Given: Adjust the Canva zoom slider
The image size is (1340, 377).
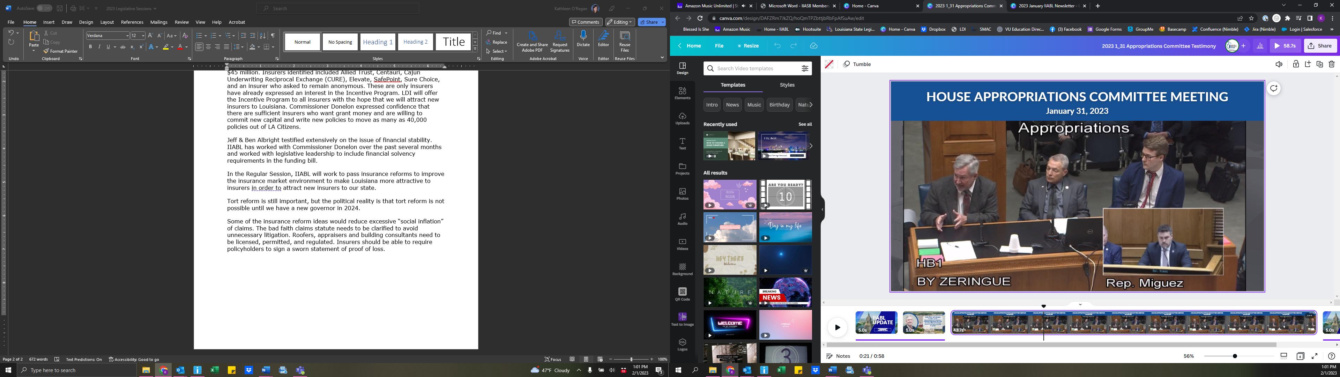Looking at the screenshot, I should click(1234, 356).
